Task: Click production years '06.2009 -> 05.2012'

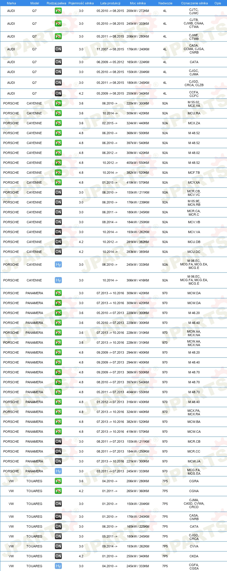Action: point(110,62)
